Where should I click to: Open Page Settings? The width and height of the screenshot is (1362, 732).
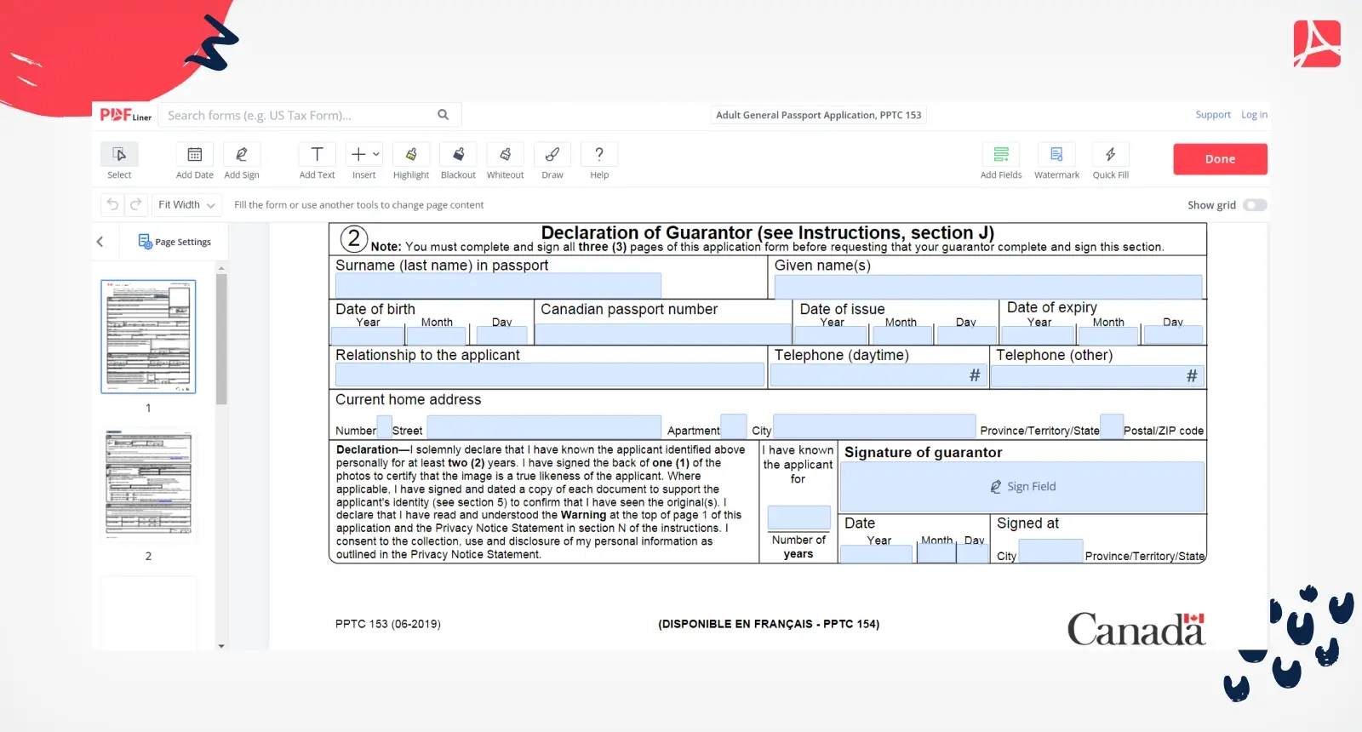coord(175,242)
